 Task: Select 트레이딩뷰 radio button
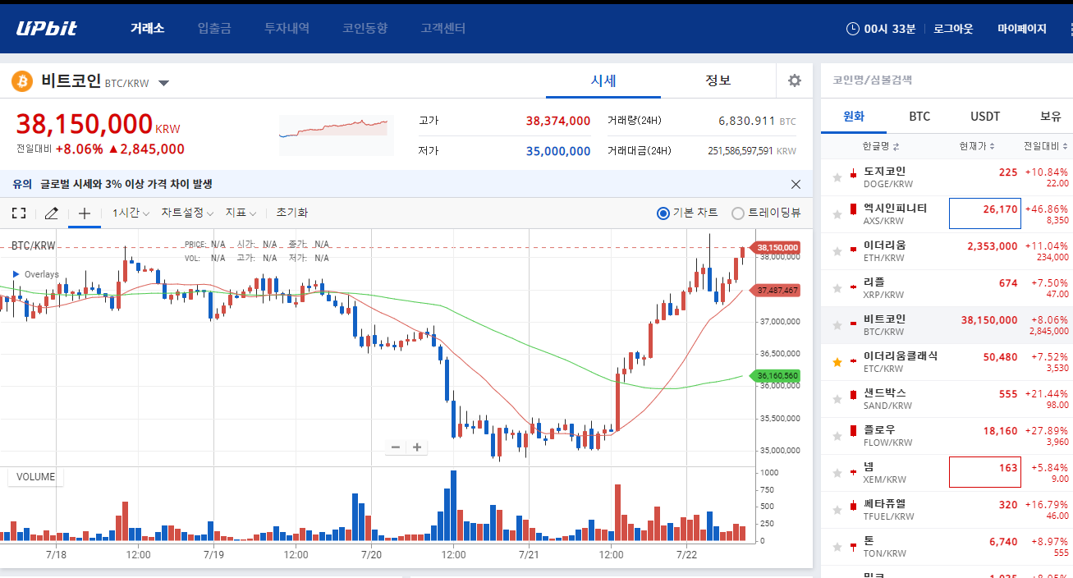pyautogui.click(x=738, y=213)
